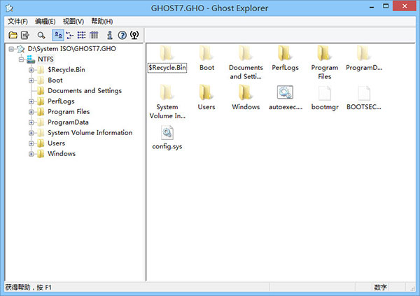Click the Find magnifier toolbar icon
Screen dimensions: 420x296
point(41,35)
